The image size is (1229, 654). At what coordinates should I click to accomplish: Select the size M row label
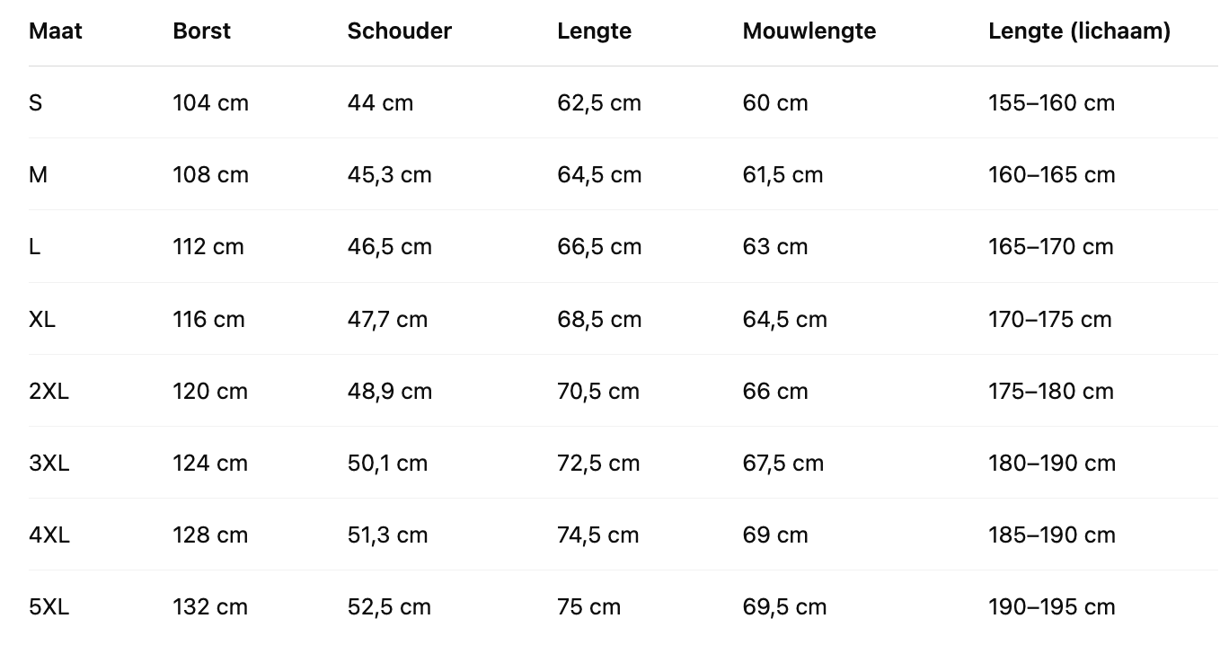tap(38, 174)
